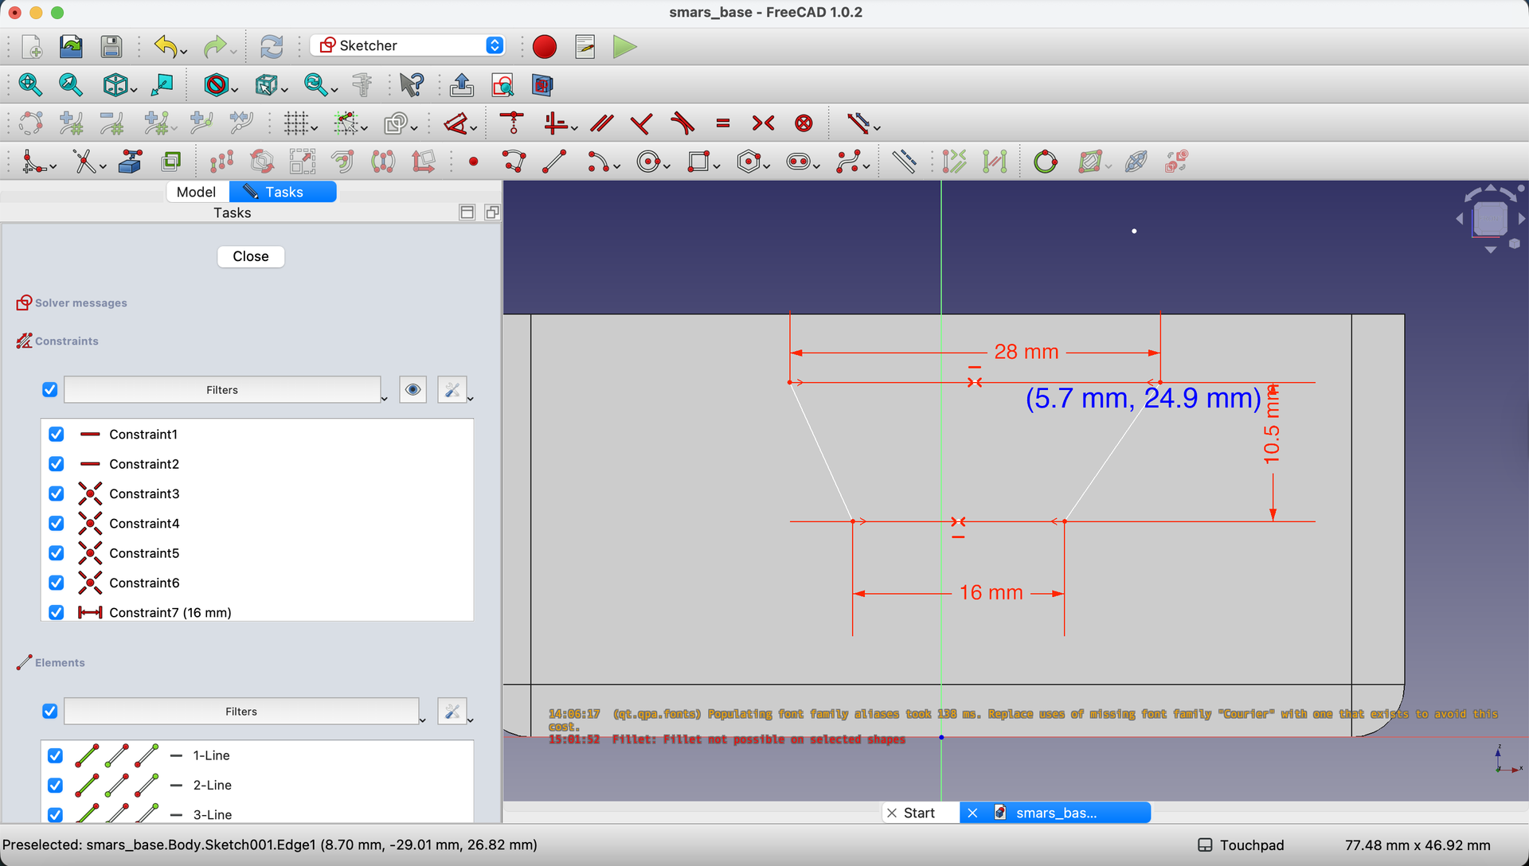1529x866 pixels.
Task: Open the elements Filters dropdown
Action: click(x=244, y=712)
